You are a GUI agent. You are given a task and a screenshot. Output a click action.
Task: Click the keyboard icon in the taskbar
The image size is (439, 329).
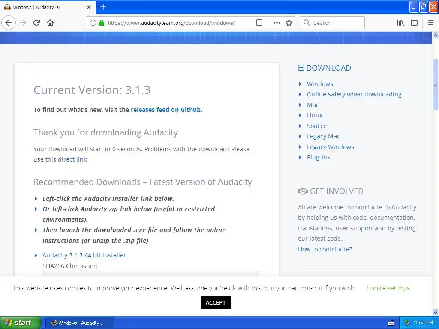pos(391,323)
